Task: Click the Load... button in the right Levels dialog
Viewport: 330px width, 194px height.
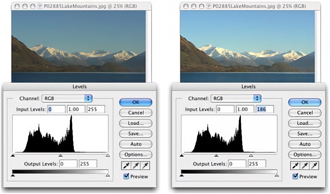Action: (304, 123)
